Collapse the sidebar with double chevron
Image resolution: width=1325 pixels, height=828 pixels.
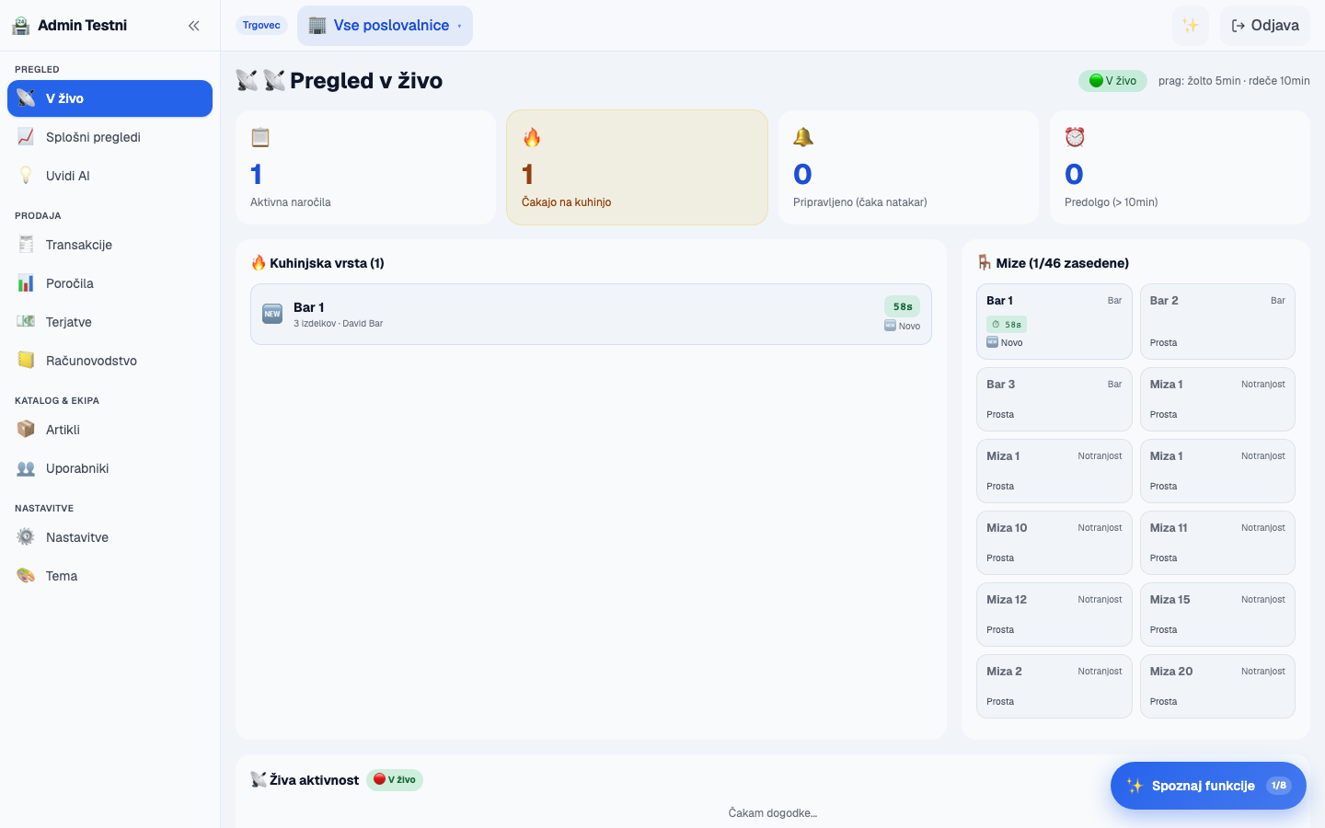194,26
